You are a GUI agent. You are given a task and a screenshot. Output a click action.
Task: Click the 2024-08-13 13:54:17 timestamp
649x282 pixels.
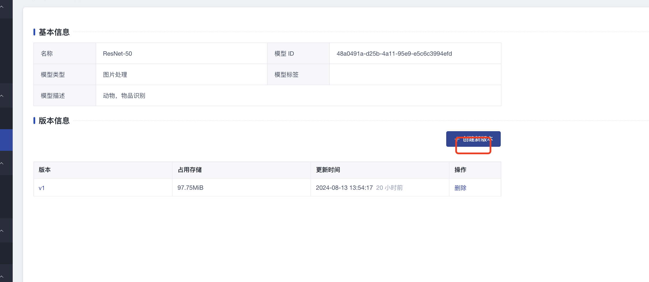pos(344,188)
